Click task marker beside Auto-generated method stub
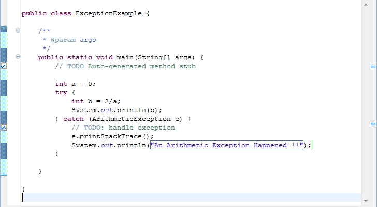377x207 pixels. click(4, 66)
